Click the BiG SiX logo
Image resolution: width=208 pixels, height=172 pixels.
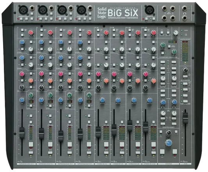click(123, 13)
